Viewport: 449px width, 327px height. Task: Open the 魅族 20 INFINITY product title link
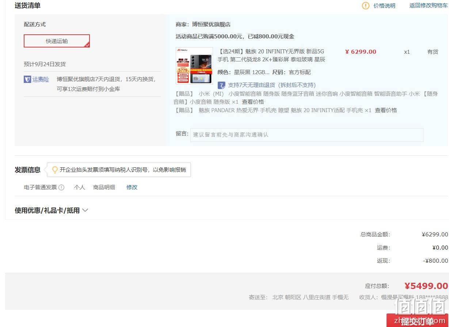271,56
